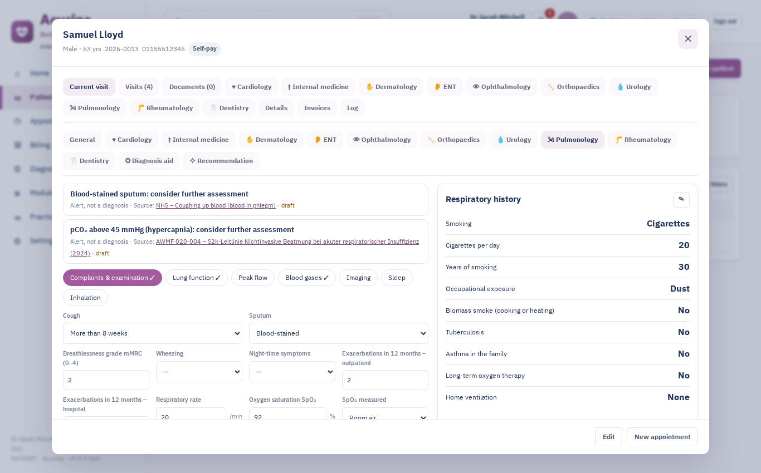Click the Respiratory history heading

click(x=483, y=199)
